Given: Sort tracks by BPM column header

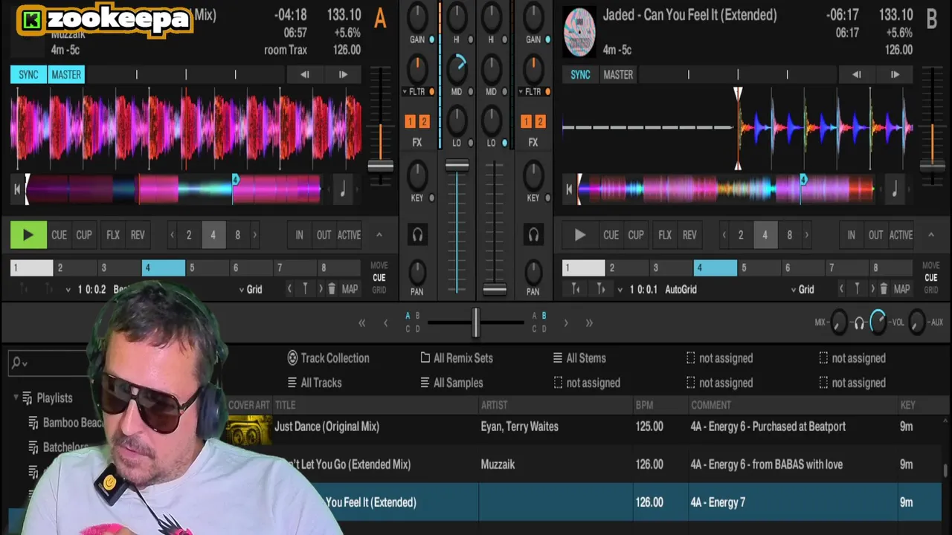Looking at the screenshot, I should point(644,405).
